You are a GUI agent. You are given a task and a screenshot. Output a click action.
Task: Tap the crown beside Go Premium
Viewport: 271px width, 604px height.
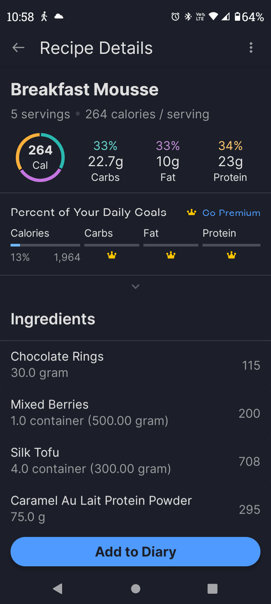point(191,213)
